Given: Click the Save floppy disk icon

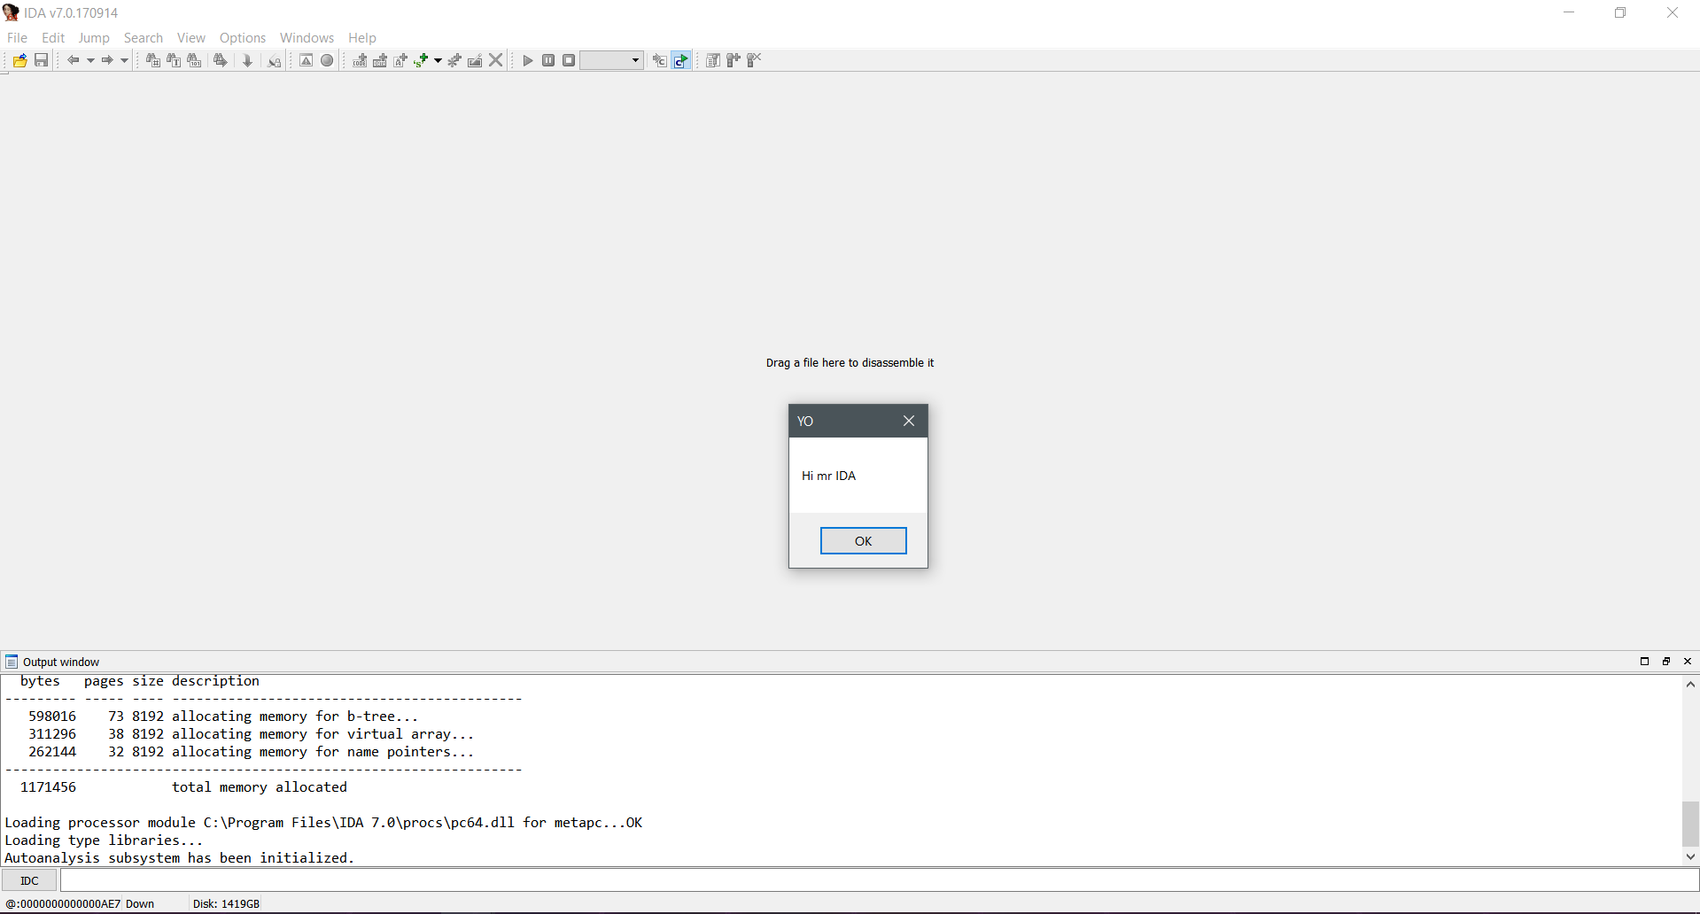Looking at the screenshot, I should click(x=41, y=60).
